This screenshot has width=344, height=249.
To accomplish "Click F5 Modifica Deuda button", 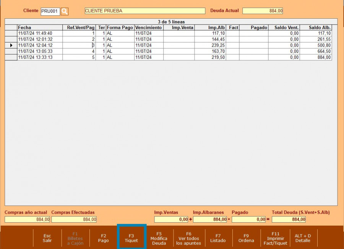I will 159,238.
